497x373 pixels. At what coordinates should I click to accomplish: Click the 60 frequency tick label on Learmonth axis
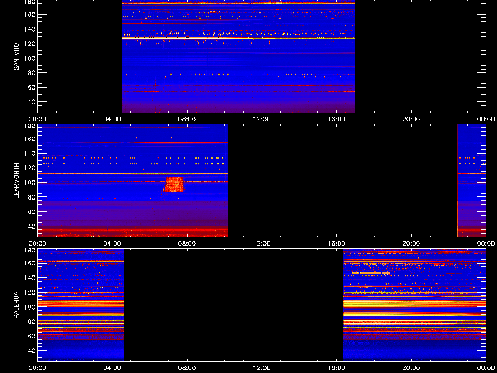[x=32, y=211]
